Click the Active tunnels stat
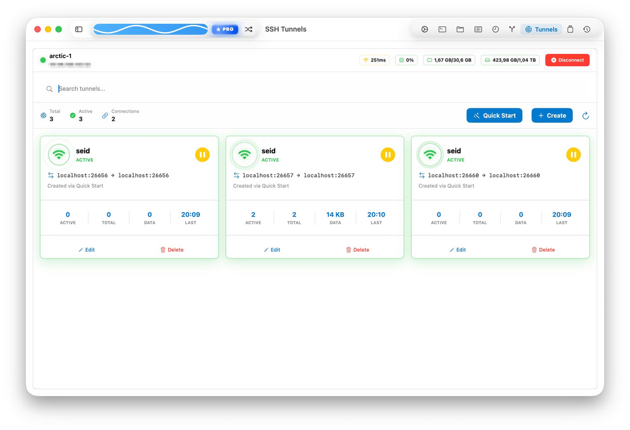 [81, 116]
